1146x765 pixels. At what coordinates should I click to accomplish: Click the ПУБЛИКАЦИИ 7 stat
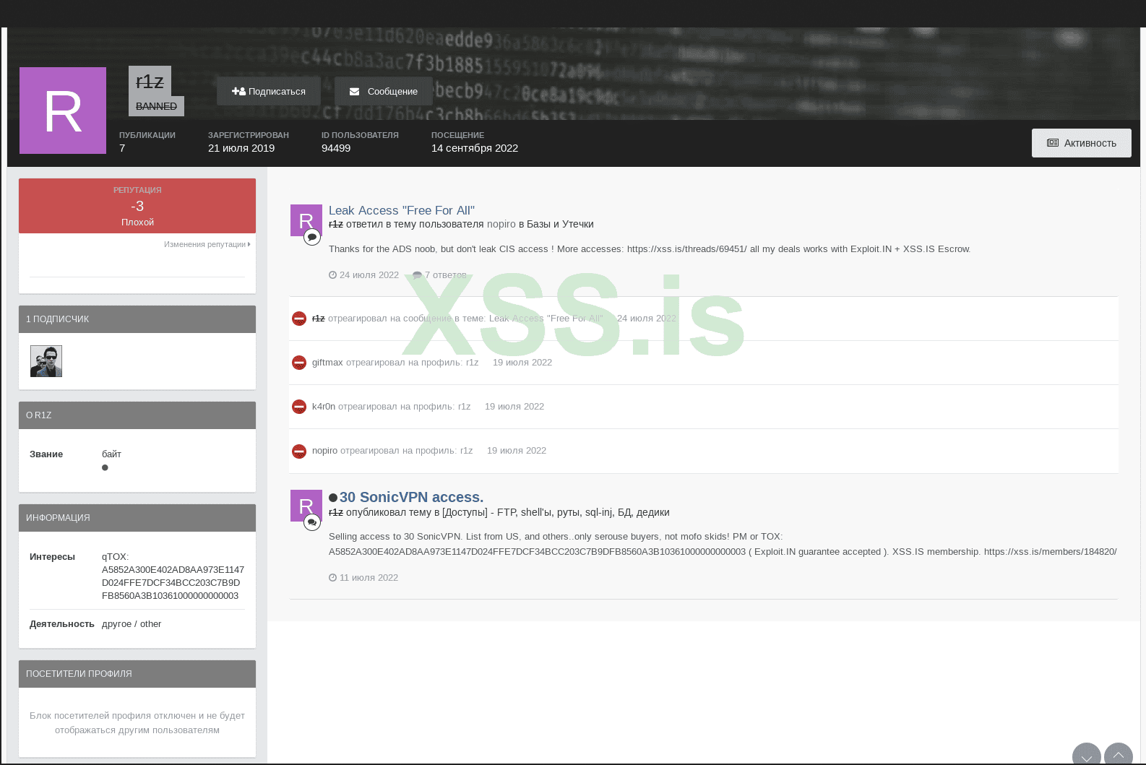147,142
